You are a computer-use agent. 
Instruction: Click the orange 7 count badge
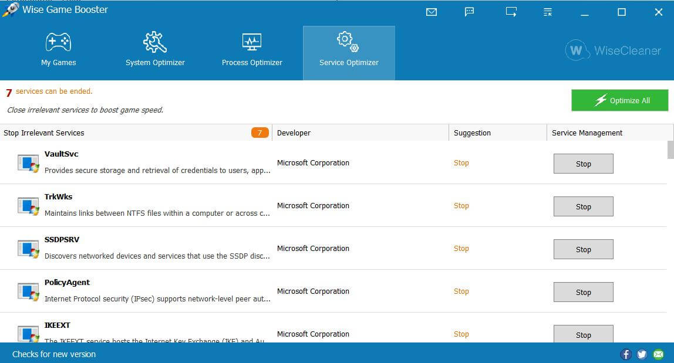coord(260,133)
